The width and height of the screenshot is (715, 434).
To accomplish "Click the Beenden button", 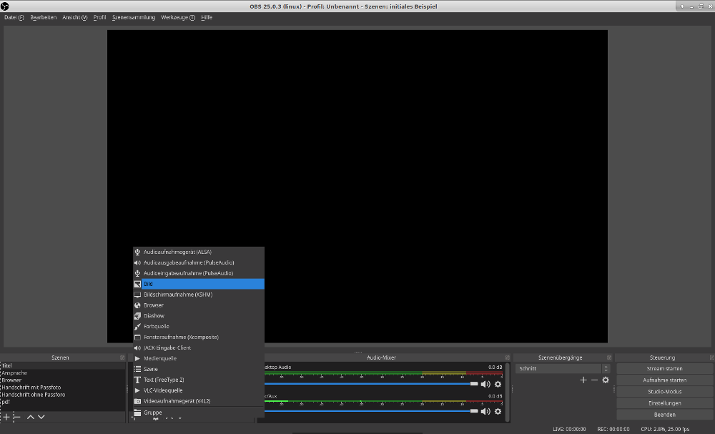I will click(x=664, y=415).
